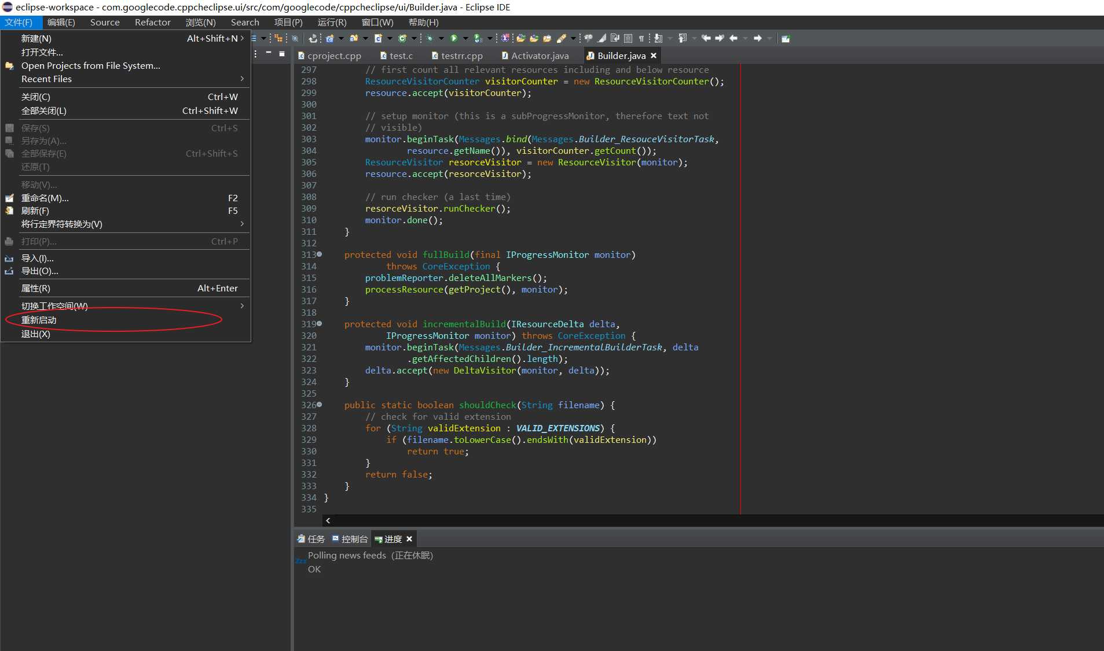This screenshot has height=651, width=1104.
Task: Open the left view's three-dot menu
Action: pos(256,54)
